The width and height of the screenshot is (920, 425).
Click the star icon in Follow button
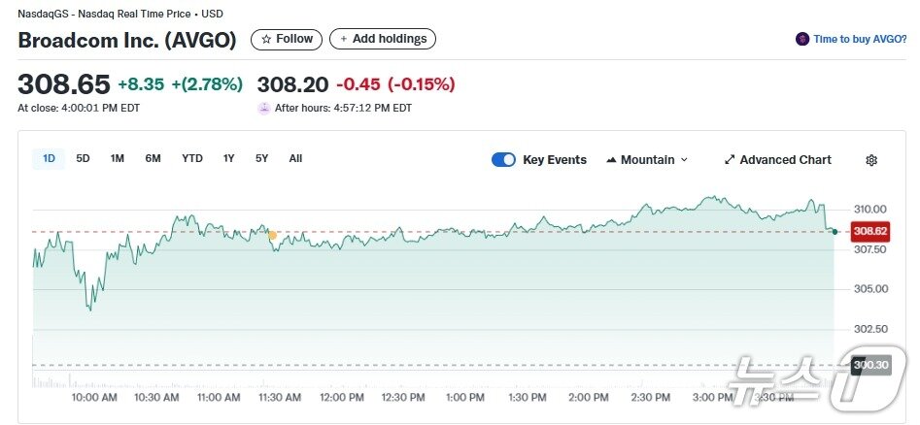point(266,40)
